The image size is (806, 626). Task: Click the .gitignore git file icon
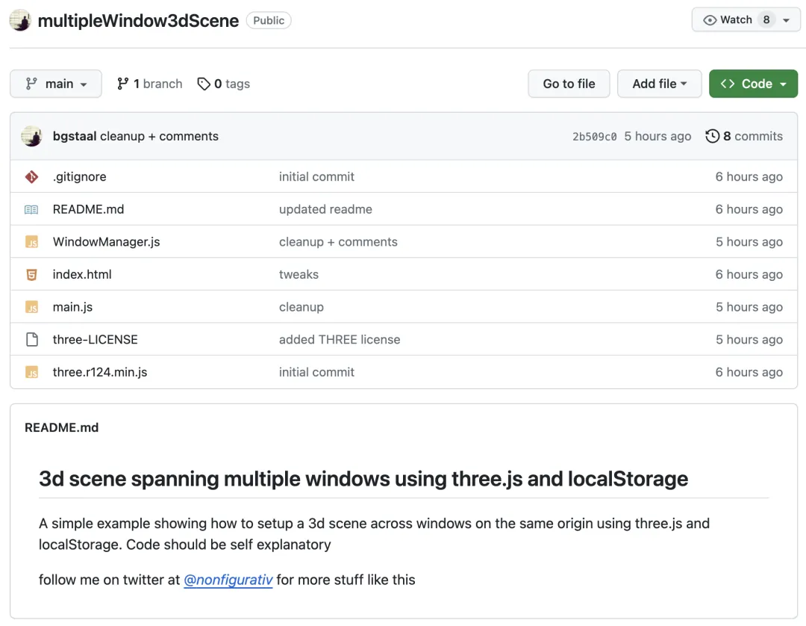(x=31, y=177)
